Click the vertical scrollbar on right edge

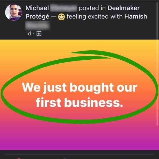point(157,64)
